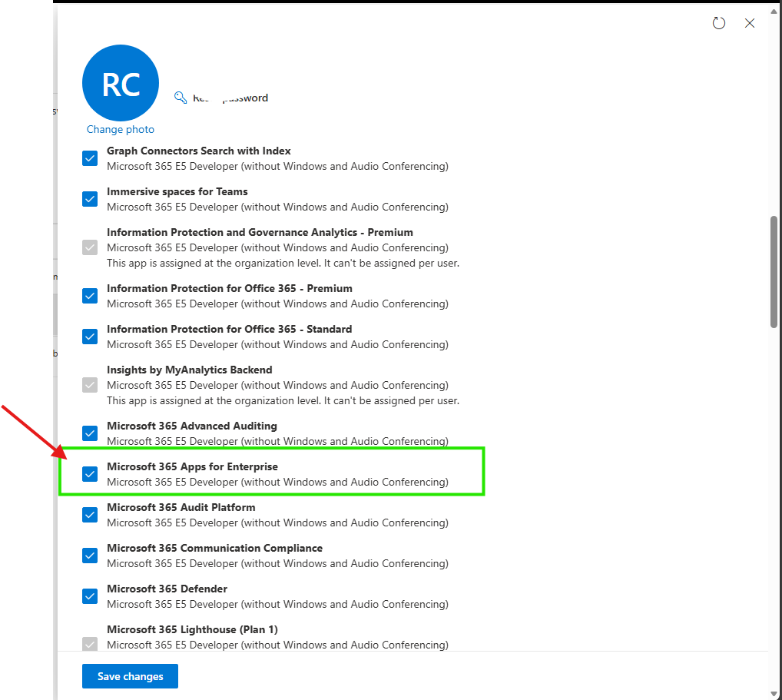Click the Save changes button

[130, 676]
